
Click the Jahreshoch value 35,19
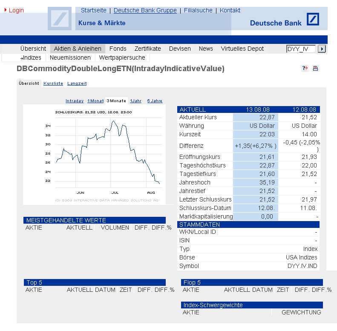[x=267, y=182]
